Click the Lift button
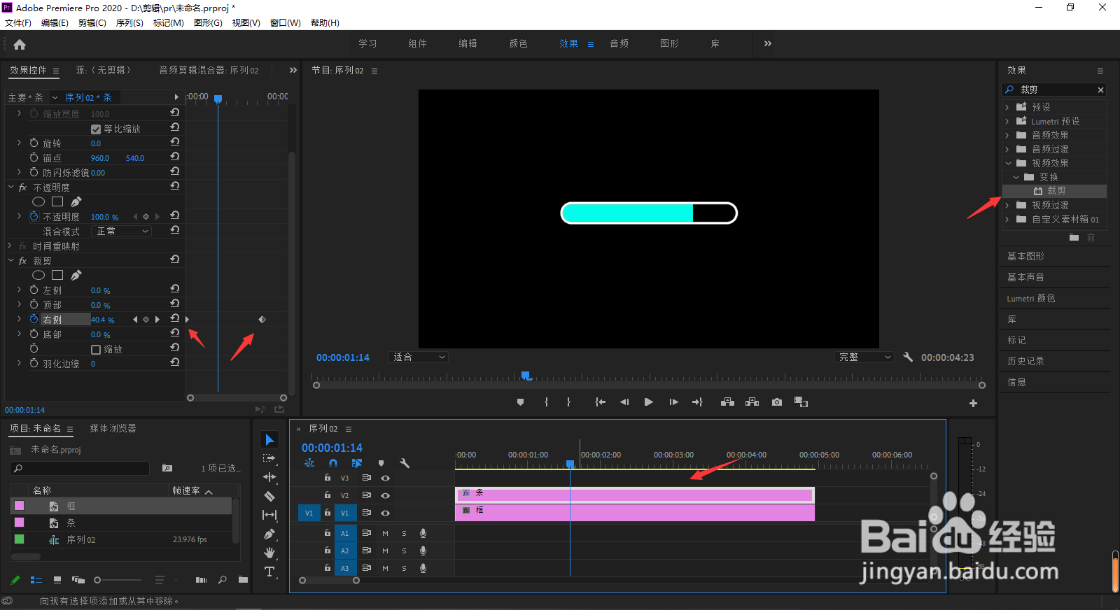The width and height of the screenshot is (1120, 610). click(x=727, y=402)
